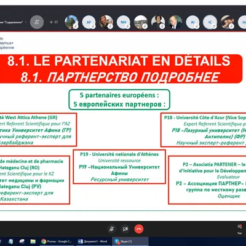Image resolution: width=246 pixels, height=246 pixels.
Task: Show the +17 additional participants
Action: pyautogui.click(x=54, y=22)
